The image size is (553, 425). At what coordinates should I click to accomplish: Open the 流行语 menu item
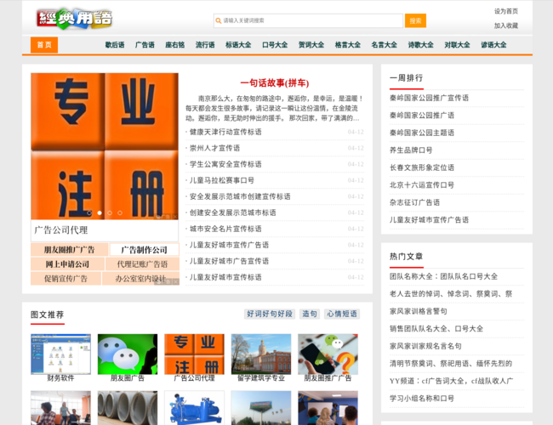(205, 45)
